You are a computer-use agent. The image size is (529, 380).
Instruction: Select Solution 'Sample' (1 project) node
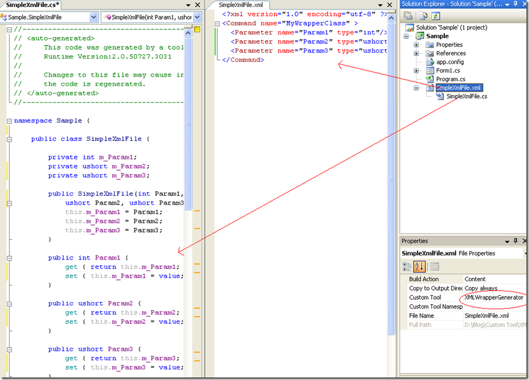451,27
